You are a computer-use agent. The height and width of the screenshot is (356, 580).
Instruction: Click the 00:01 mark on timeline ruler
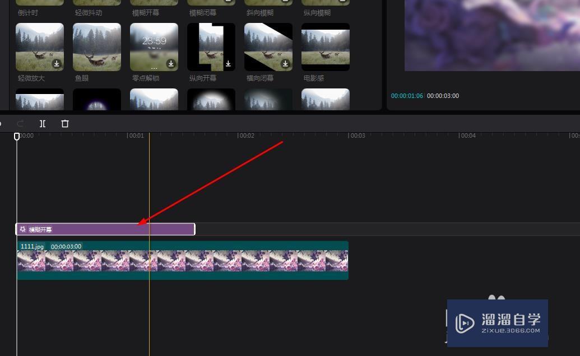click(136, 135)
